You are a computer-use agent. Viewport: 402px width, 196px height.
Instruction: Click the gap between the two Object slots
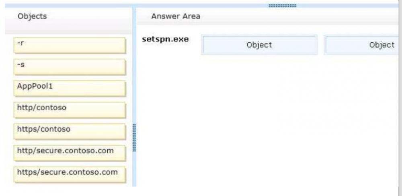(x=321, y=45)
